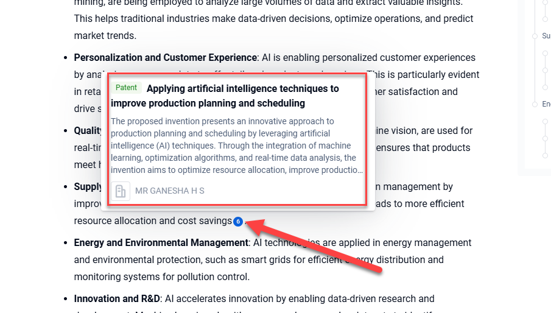Jump to 'En' section label in outline
The width and height of the screenshot is (551, 313).
click(x=546, y=104)
